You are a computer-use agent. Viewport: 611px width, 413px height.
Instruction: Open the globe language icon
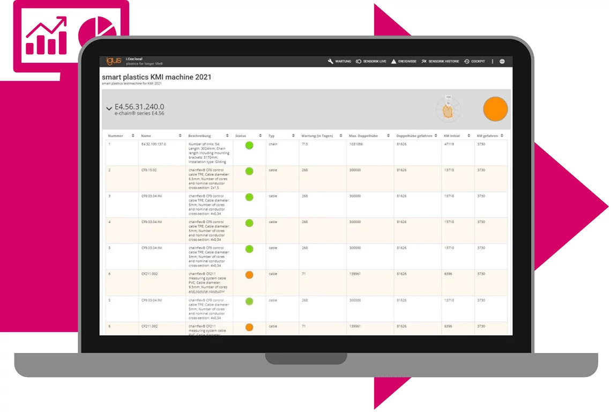coord(503,61)
